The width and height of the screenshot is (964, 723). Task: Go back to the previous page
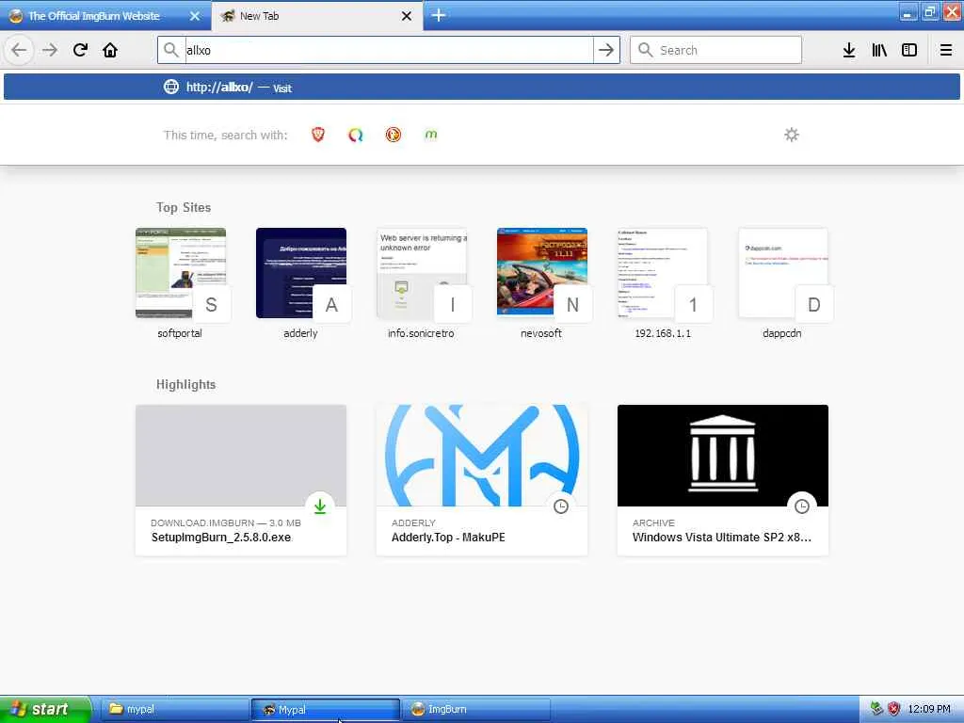pos(19,50)
